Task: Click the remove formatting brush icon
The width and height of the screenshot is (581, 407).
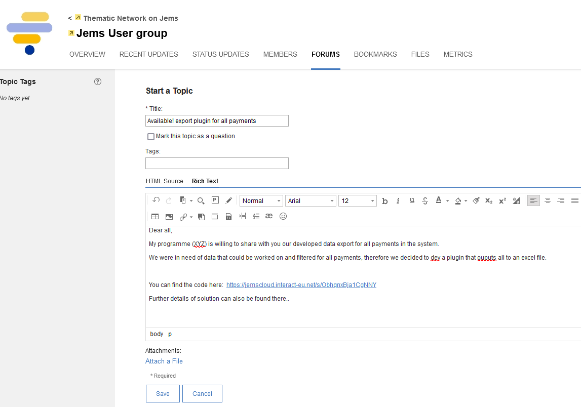Action: click(x=476, y=200)
